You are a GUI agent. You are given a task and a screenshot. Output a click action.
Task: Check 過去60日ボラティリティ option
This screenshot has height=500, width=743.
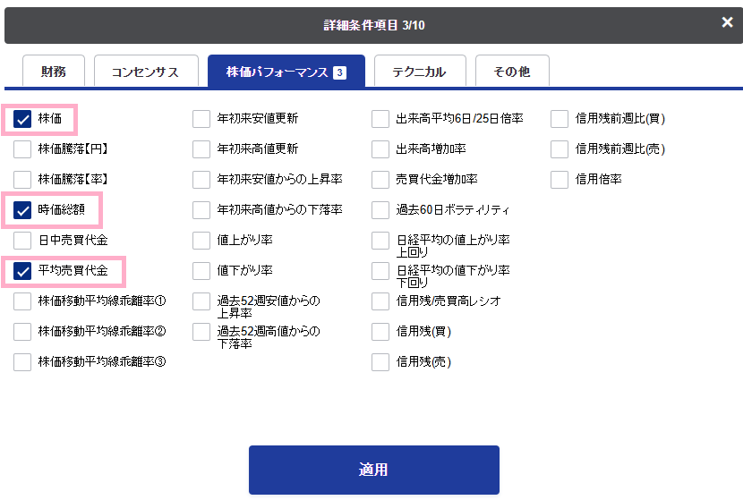point(380,210)
